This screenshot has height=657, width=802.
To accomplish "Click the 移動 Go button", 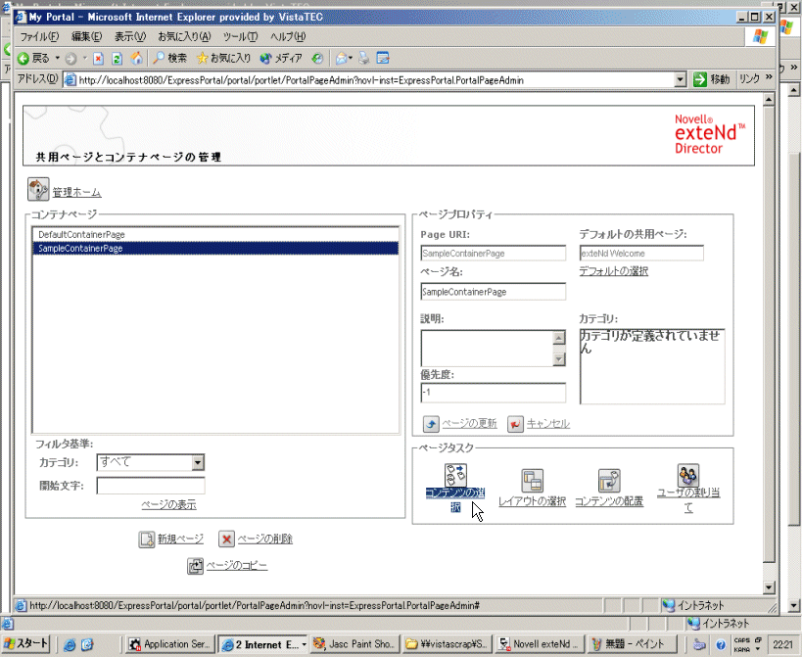I will (711, 79).
